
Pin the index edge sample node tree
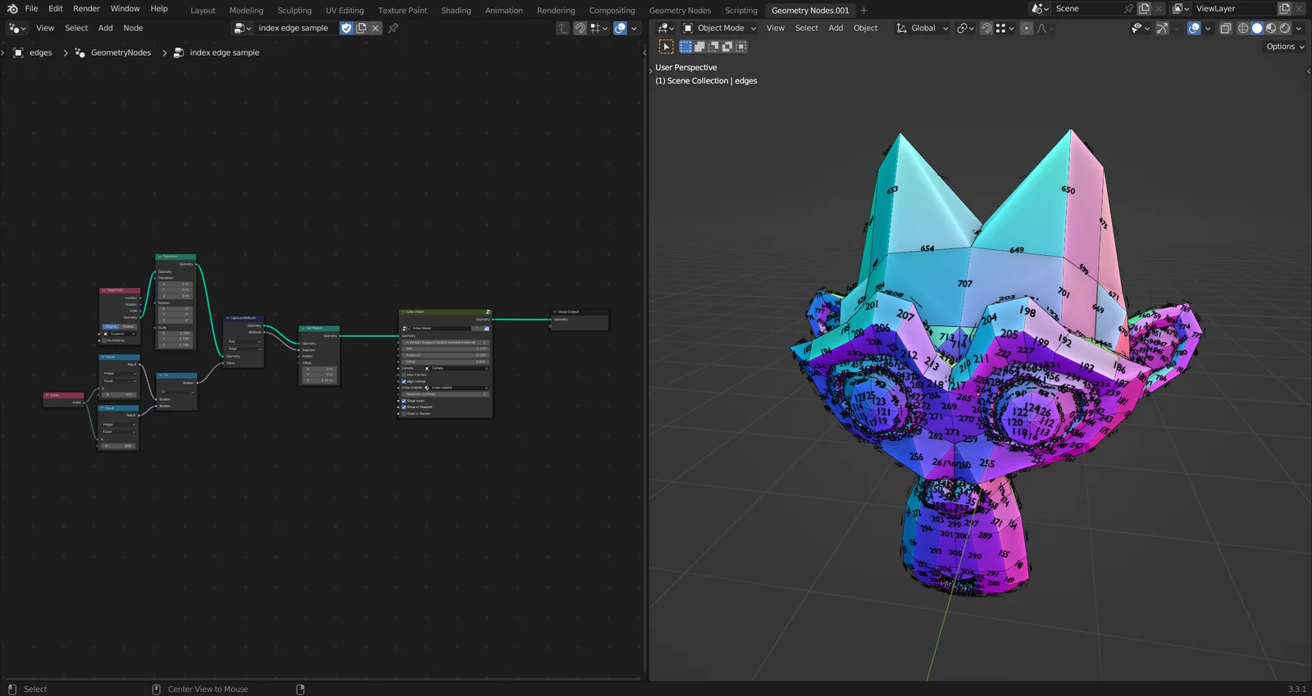pos(393,28)
